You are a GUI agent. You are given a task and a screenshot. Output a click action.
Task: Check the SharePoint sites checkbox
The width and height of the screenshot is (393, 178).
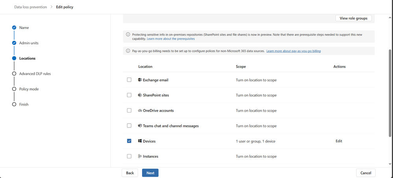pyautogui.click(x=129, y=95)
